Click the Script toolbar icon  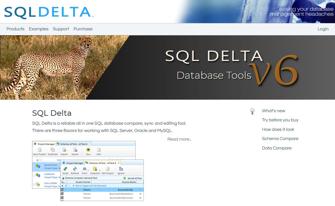tap(65, 169)
